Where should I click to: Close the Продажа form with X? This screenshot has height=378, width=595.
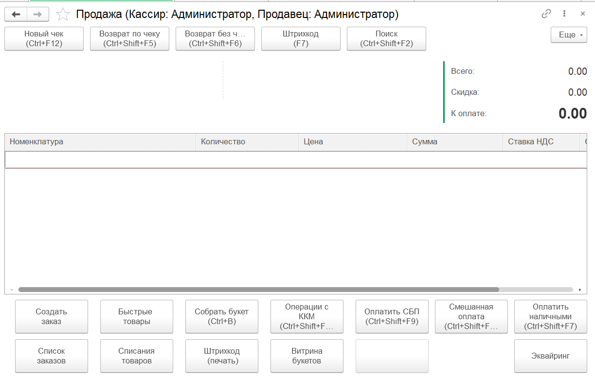(x=582, y=14)
